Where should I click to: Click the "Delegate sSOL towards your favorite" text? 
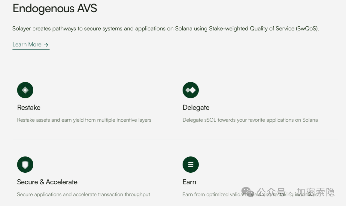(250, 120)
